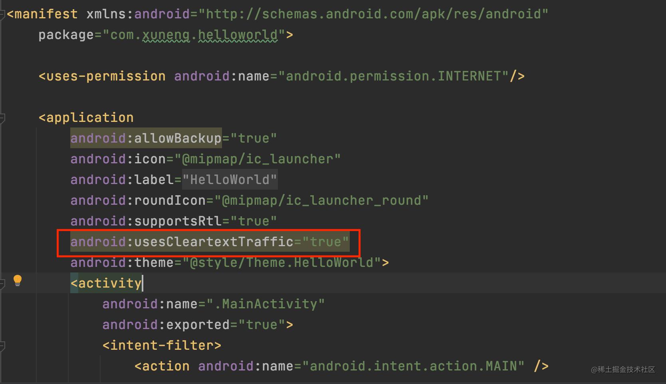Place cursor on the manifest tag name
This screenshot has height=384, width=666.
click(x=46, y=14)
